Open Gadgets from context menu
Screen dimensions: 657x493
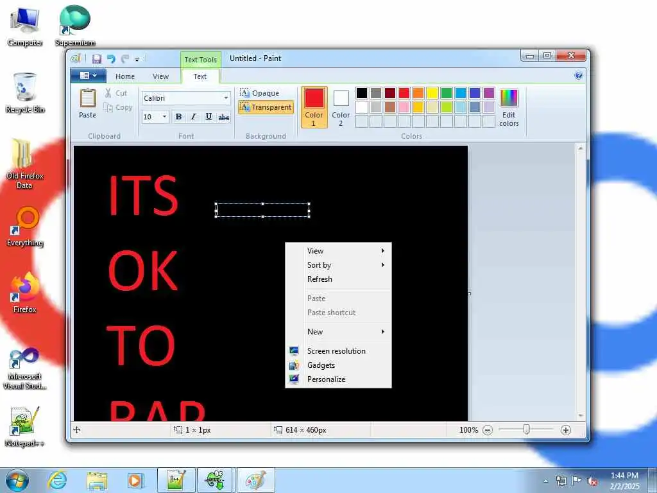pos(339,365)
